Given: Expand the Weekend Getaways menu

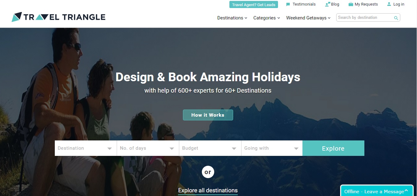Looking at the screenshot, I should coord(308,18).
